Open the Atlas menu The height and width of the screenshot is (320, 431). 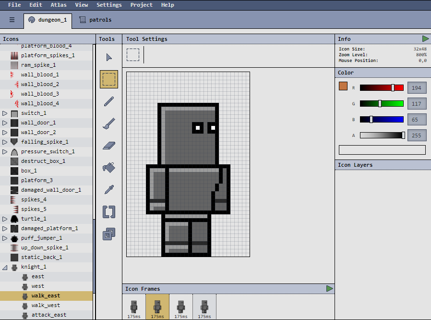click(59, 5)
